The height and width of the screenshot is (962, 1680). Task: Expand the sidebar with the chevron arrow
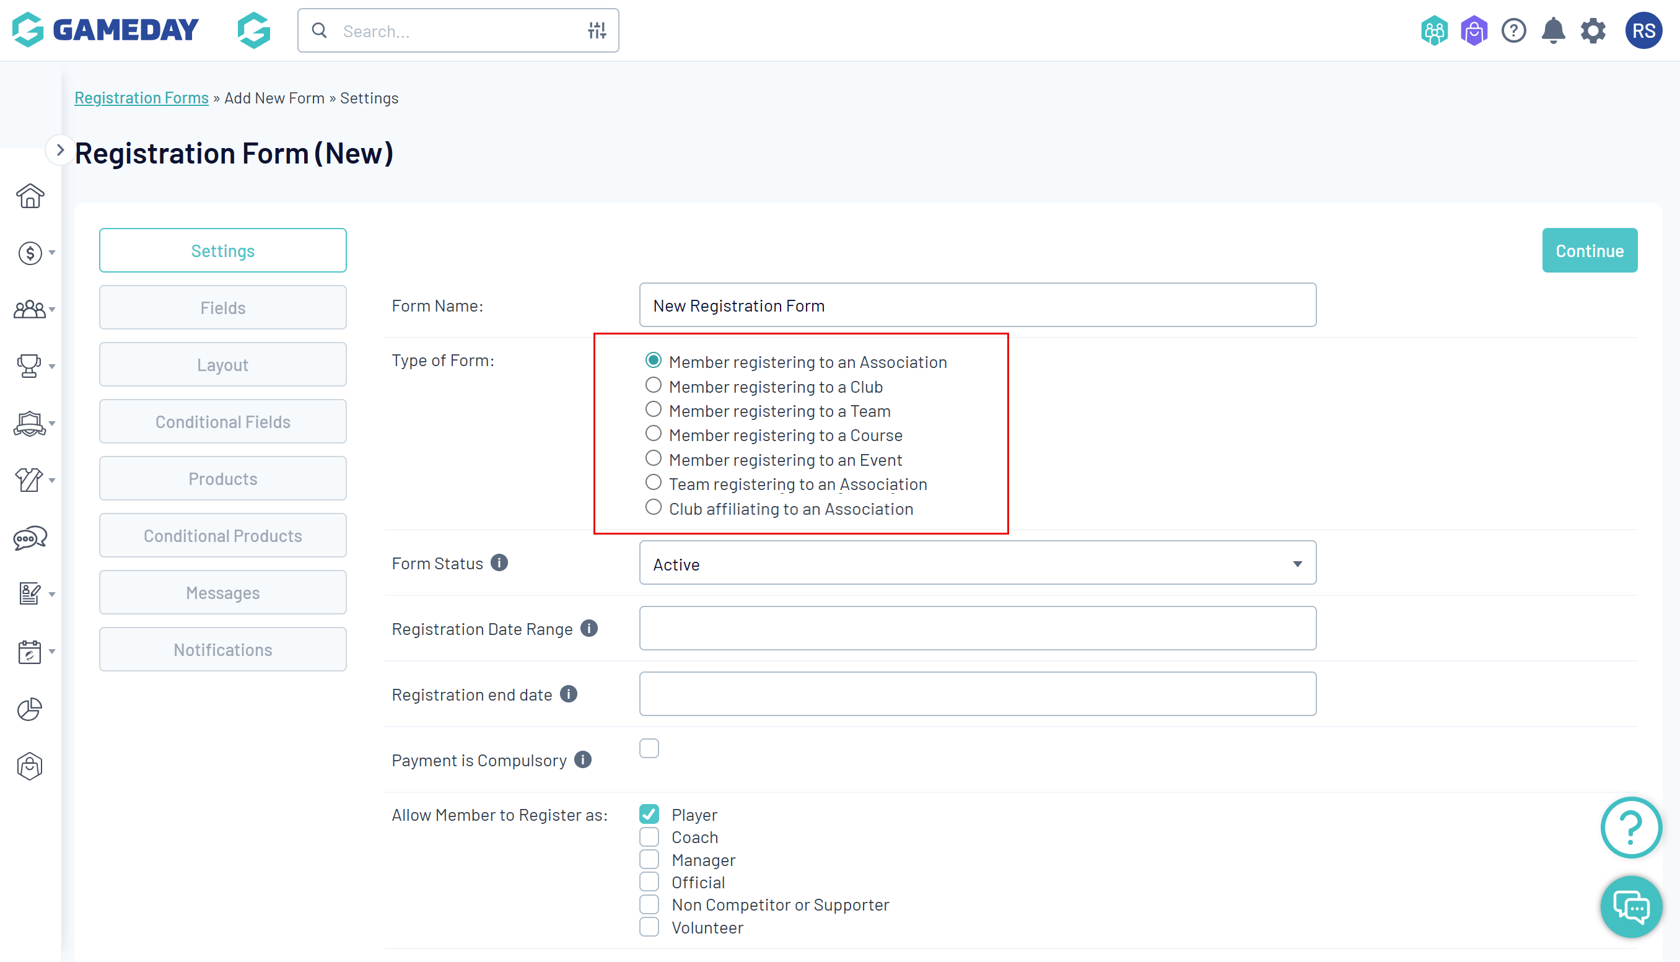click(x=59, y=151)
